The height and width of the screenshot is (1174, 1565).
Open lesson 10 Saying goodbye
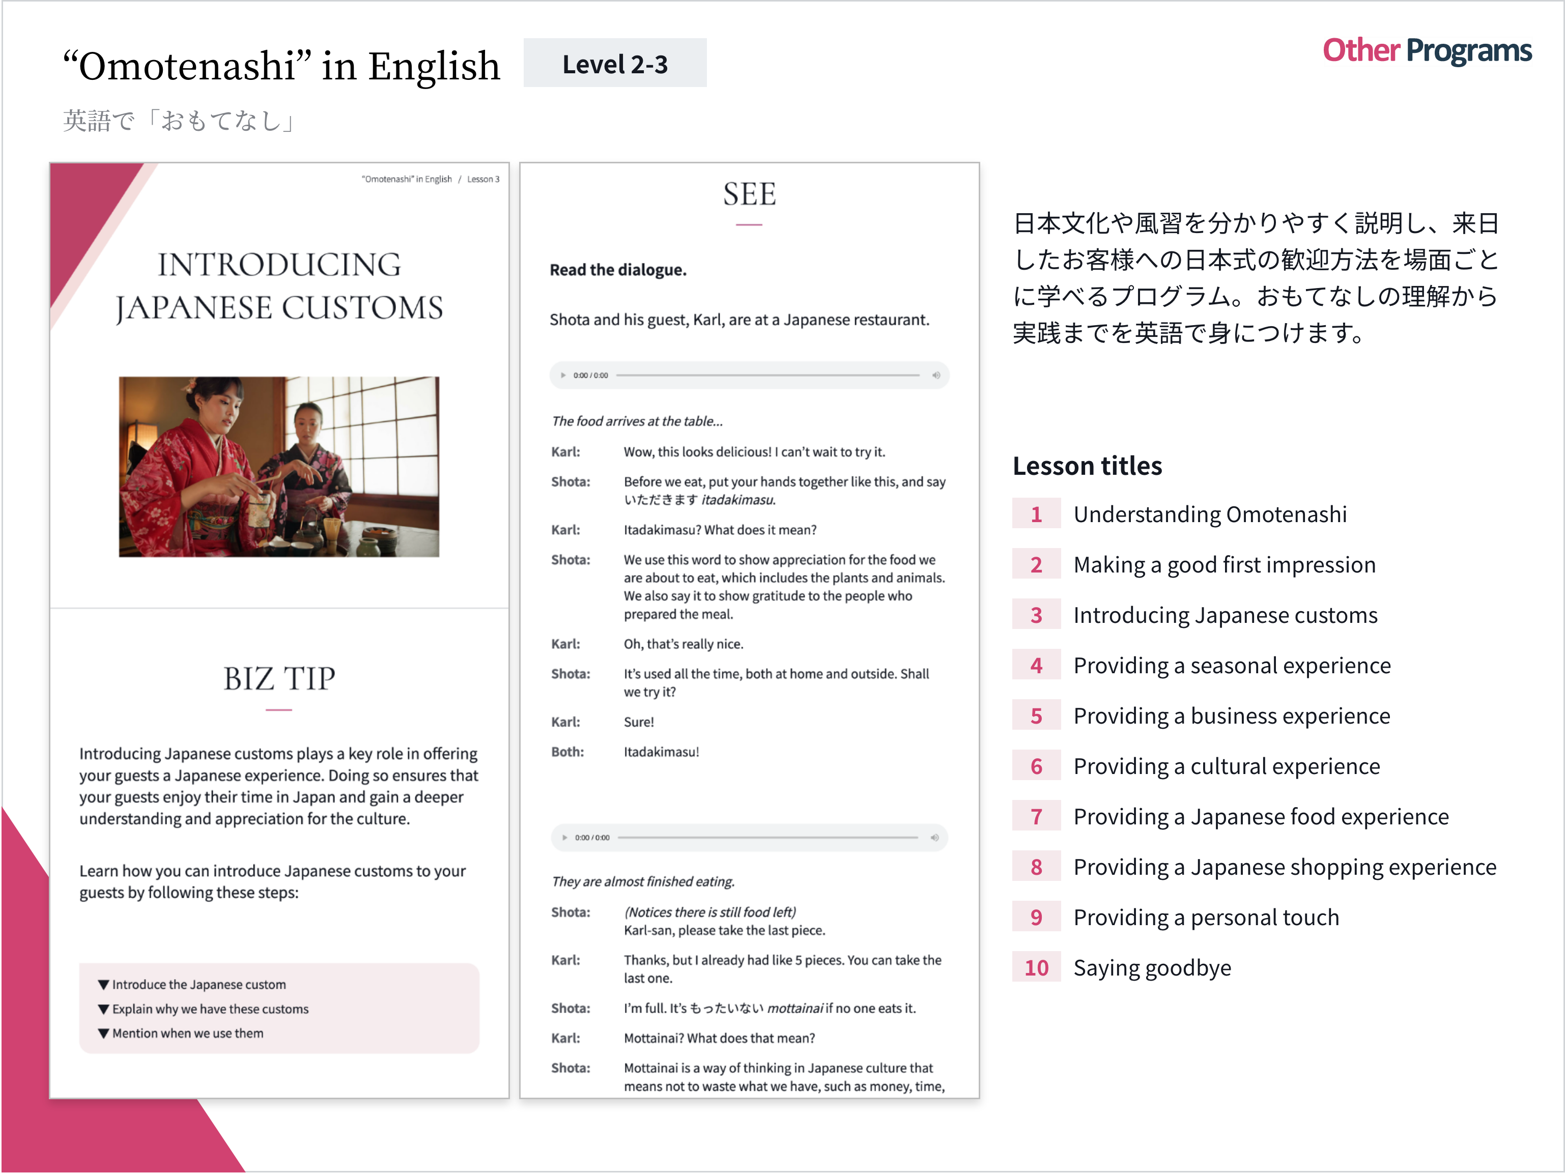(x=1152, y=968)
